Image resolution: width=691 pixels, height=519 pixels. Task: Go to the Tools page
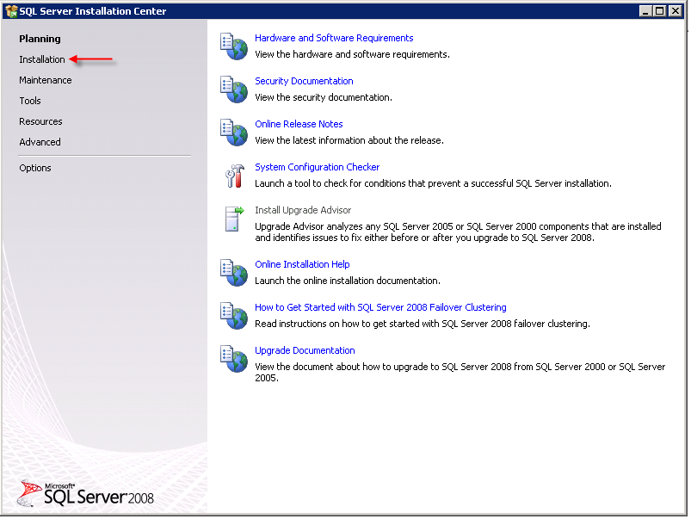(30, 101)
